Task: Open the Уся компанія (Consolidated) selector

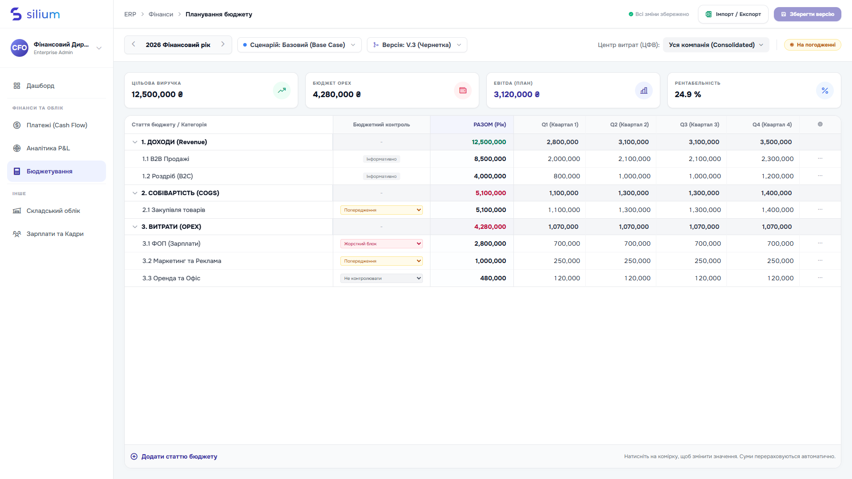Action: pyautogui.click(x=716, y=45)
